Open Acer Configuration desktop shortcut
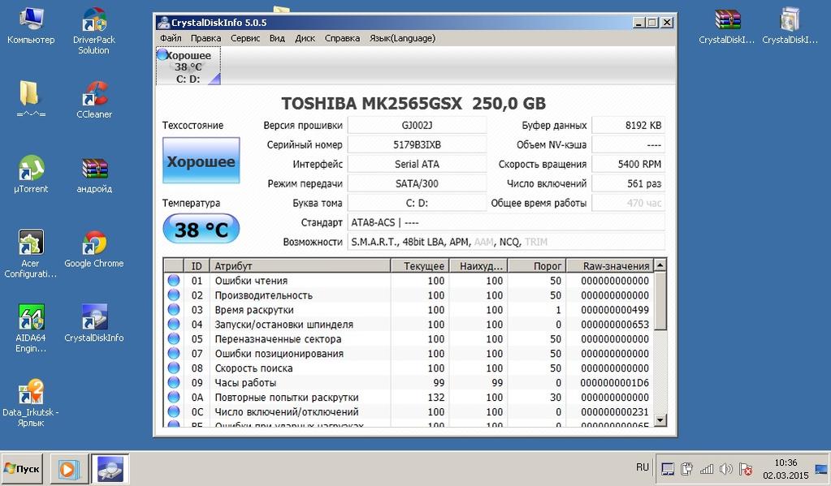Viewport: 831px width, 486px height. coord(31,254)
